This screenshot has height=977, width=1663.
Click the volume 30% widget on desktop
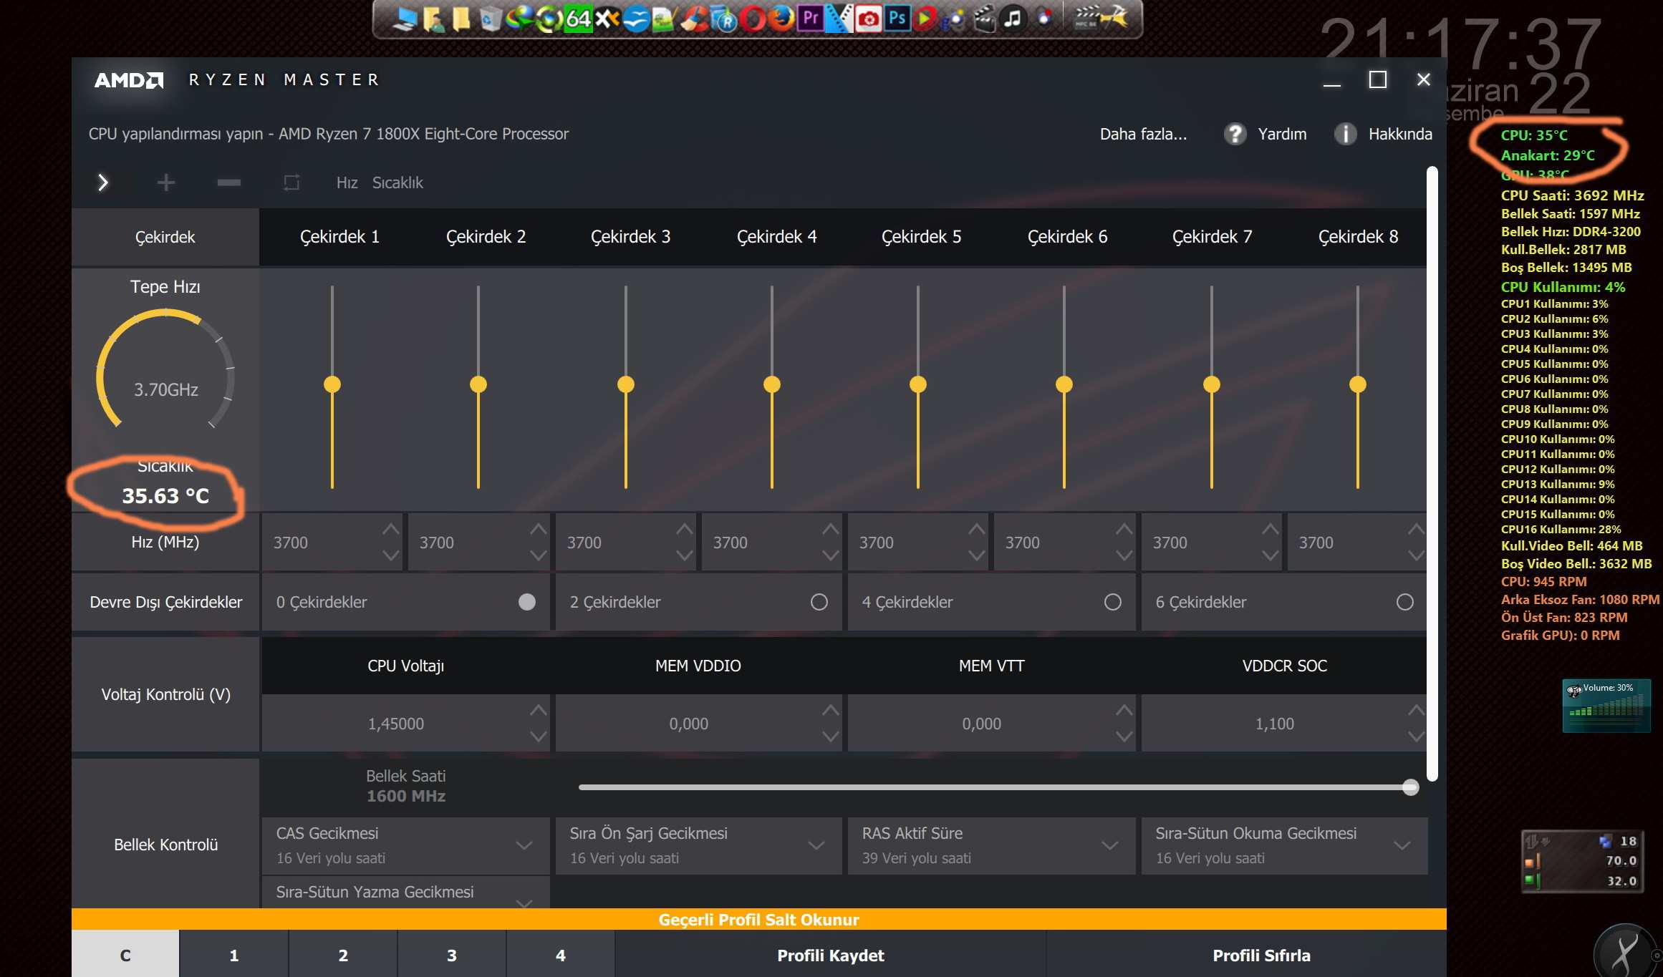tap(1606, 705)
